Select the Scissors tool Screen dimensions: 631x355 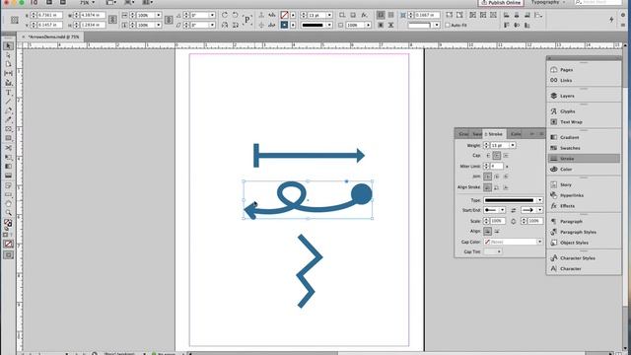[x=8, y=148]
